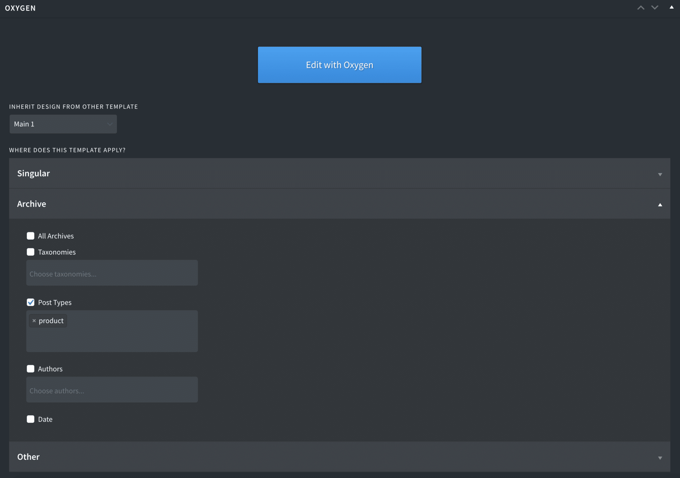Enable the Taxonomies checkbox

pyautogui.click(x=31, y=252)
